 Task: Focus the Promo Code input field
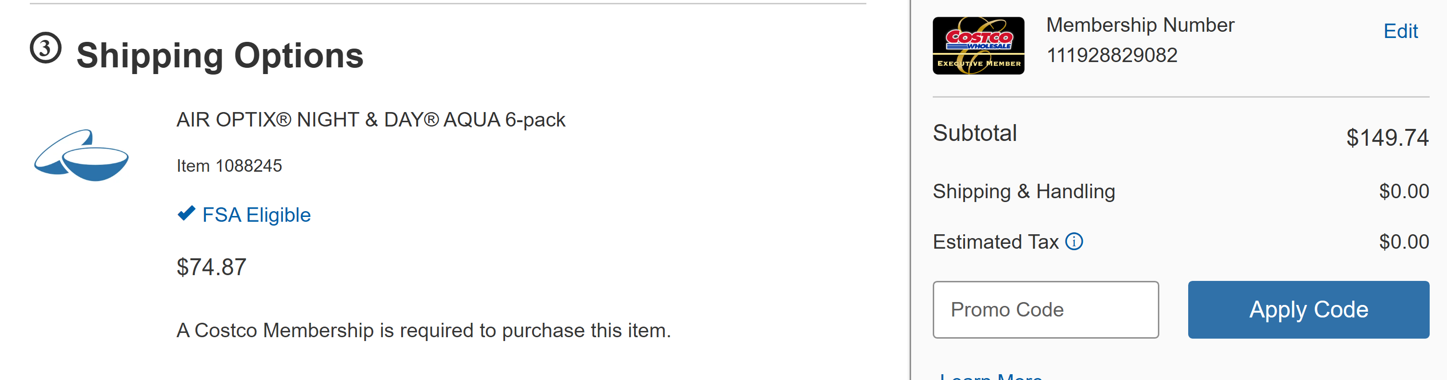point(1045,309)
